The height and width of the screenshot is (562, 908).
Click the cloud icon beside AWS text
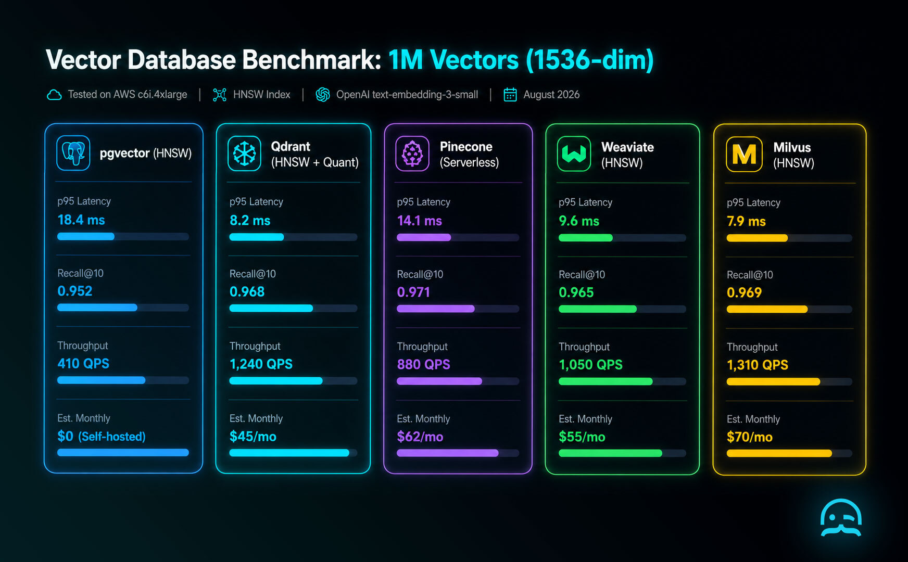[x=54, y=95]
